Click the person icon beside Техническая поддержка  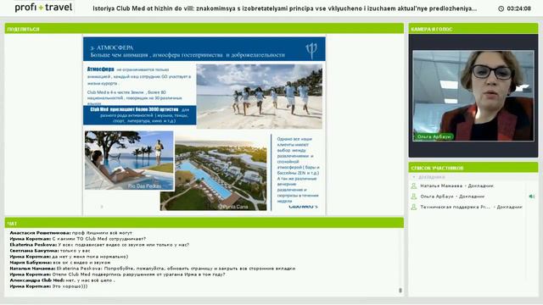click(x=413, y=207)
